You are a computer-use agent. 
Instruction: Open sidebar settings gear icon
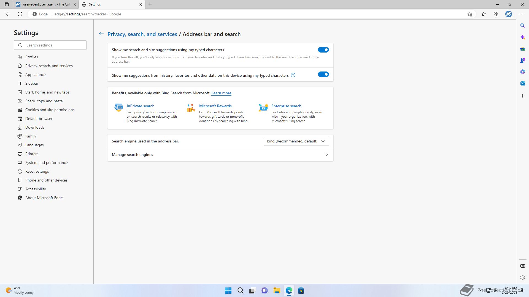click(523, 277)
